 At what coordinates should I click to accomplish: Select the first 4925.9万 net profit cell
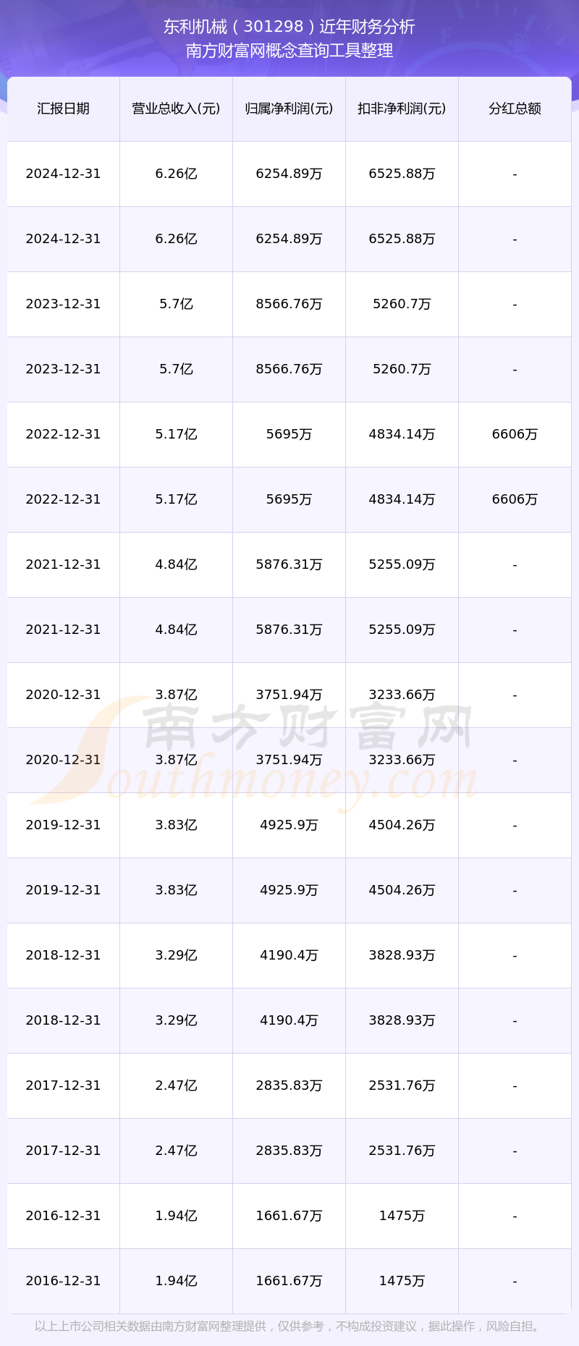[x=289, y=825]
